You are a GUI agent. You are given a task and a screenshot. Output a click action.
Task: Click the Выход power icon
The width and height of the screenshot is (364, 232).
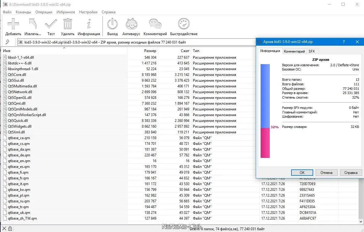[112, 24]
